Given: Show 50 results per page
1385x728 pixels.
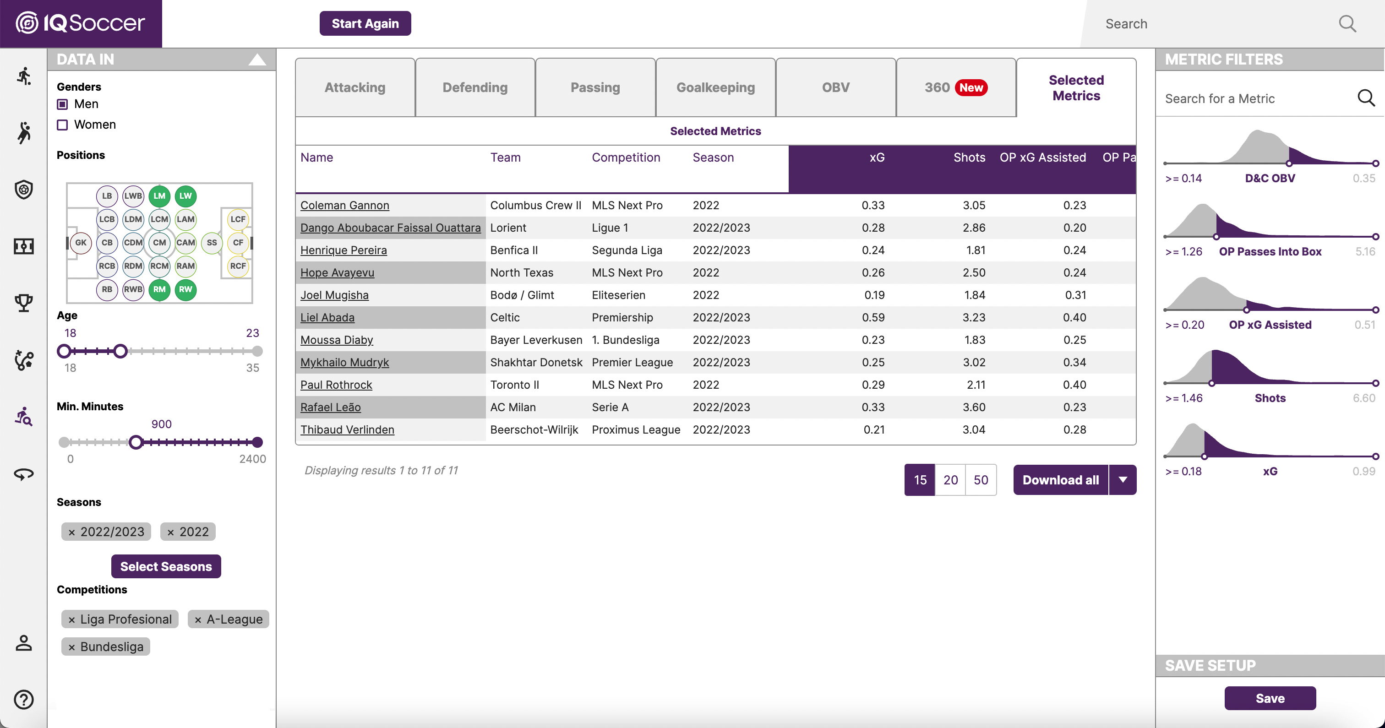Looking at the screenshot, I should (981, 479).
